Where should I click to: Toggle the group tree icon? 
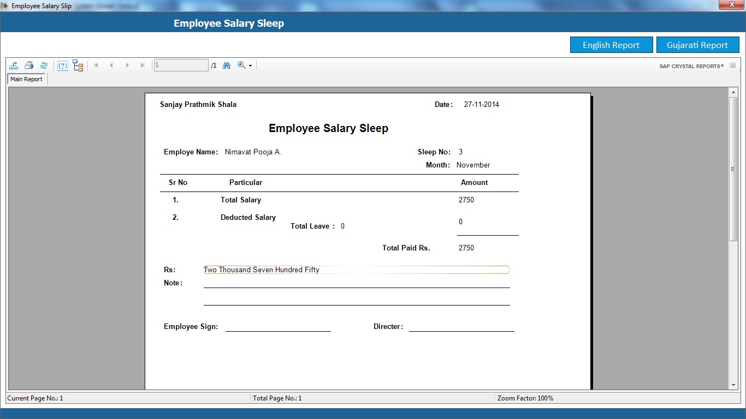click(78, 65)
